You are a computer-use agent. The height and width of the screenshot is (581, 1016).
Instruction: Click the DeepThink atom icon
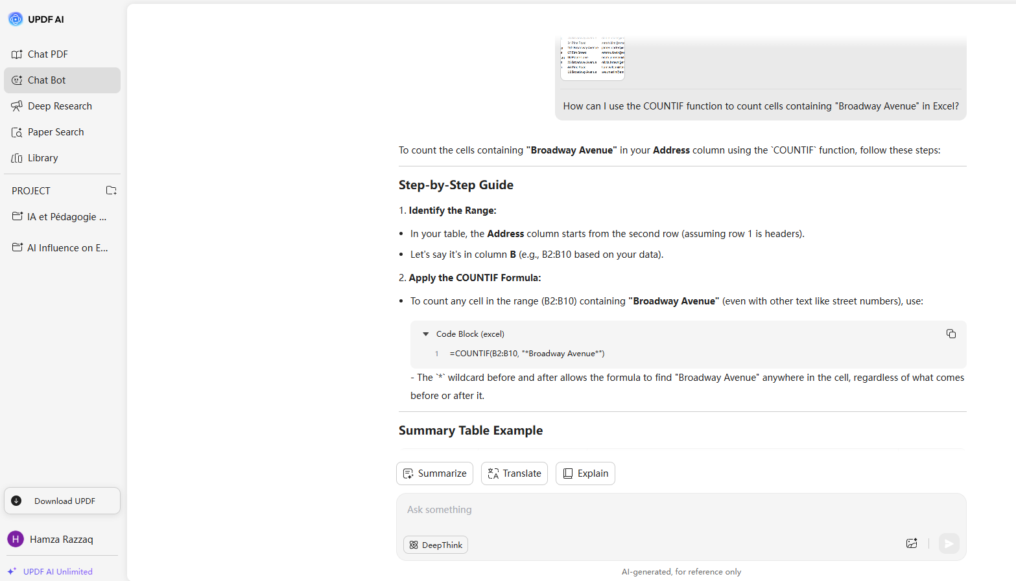414,545
